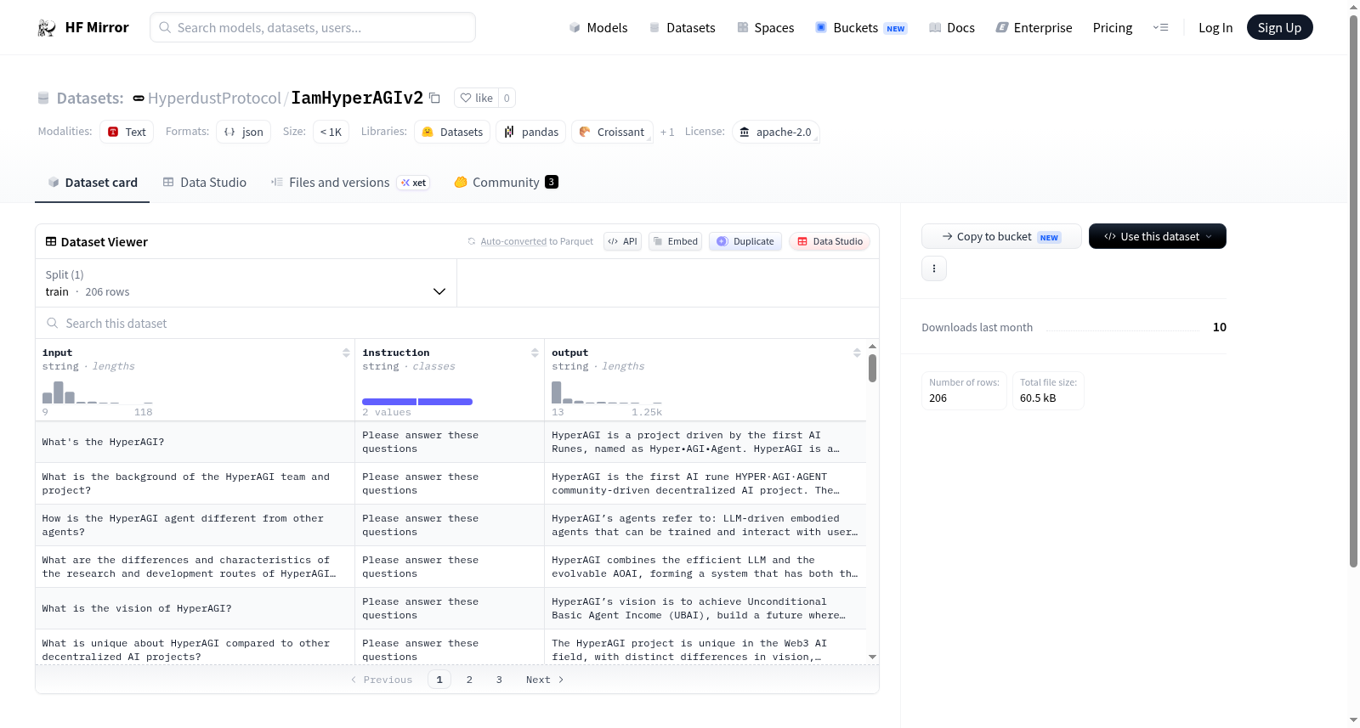Click the < 1K size tag
Viewport: 1360px width, 728px height.
point(331,132)
